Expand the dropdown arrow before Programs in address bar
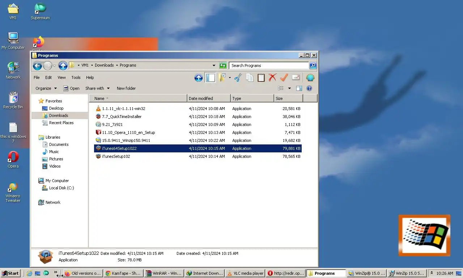 coord(117,66)
